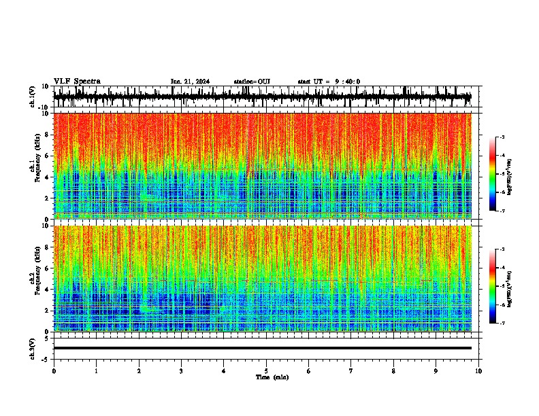Screen dimensions: 539x416
Task: Click the emission near 2 kHz at 2 min on ch.2
Action: (148, 309)
